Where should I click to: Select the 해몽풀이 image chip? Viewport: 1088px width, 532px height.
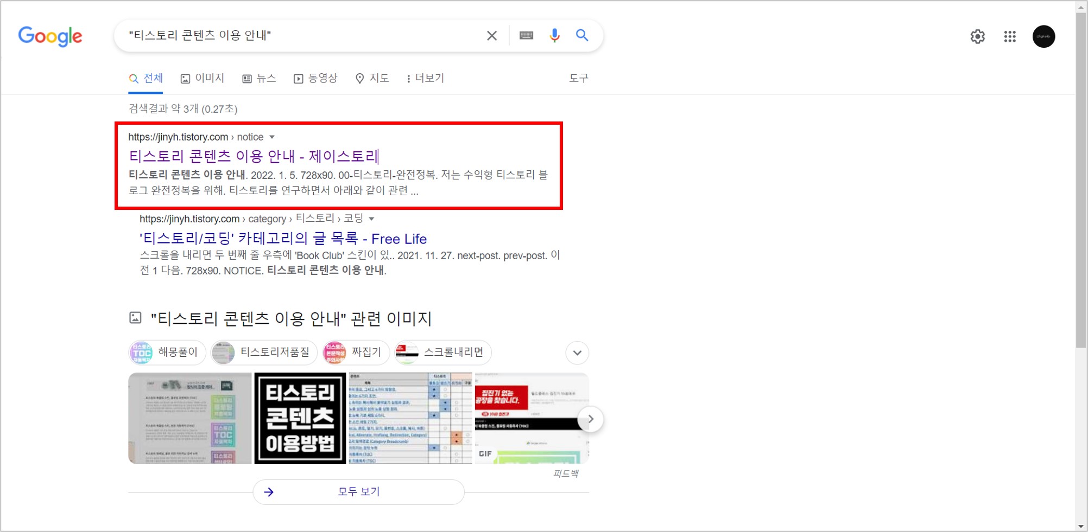(167, 352)
